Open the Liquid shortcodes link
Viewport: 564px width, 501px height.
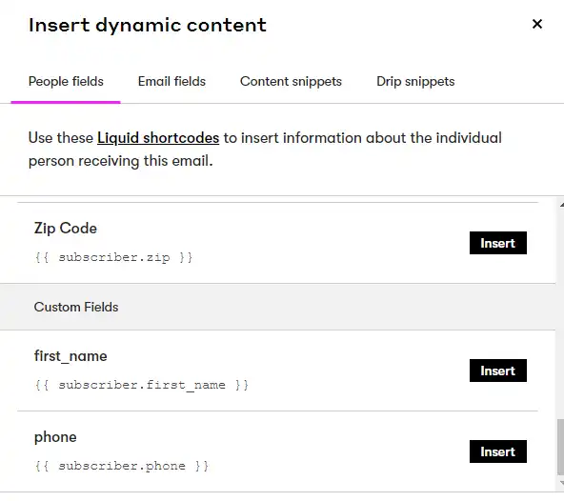[x=158, y=138]
